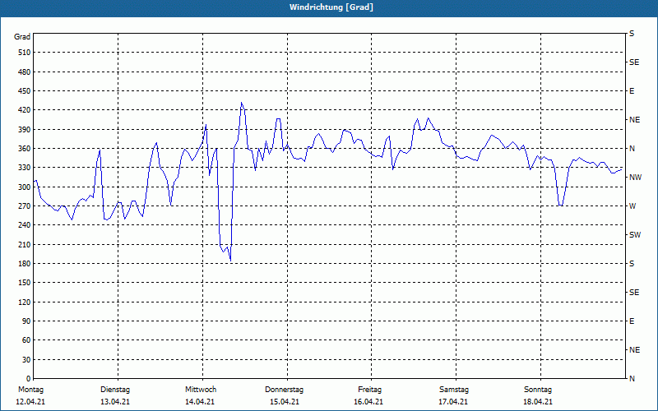Select the 90 degree axis label

[x=26, y=321]
